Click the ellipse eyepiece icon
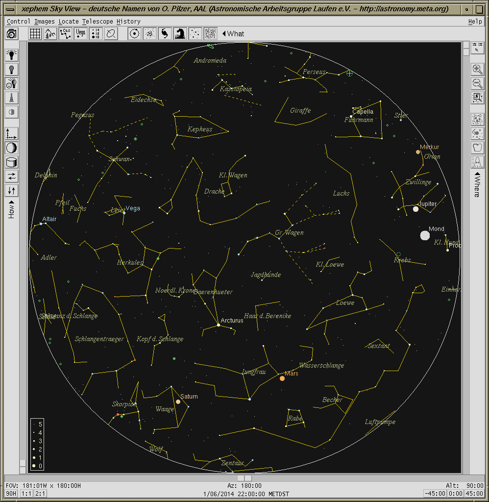The image size is (489, 502). (x=111, y=34)
